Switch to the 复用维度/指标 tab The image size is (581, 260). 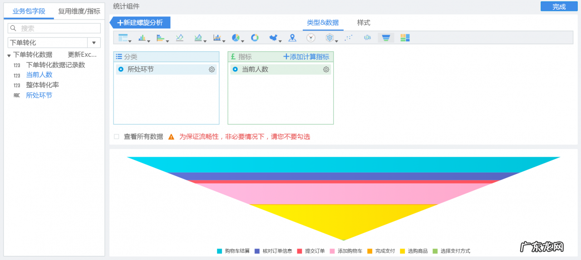click(79, 11)
